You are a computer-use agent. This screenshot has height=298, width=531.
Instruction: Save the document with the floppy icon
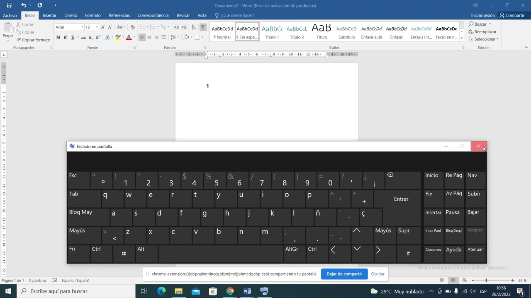pos(9,5)
